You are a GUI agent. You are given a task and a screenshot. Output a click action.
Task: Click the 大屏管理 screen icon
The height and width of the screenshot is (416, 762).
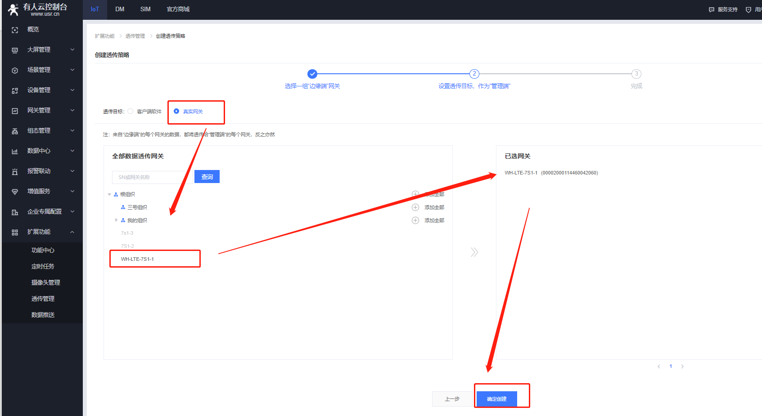15,50
